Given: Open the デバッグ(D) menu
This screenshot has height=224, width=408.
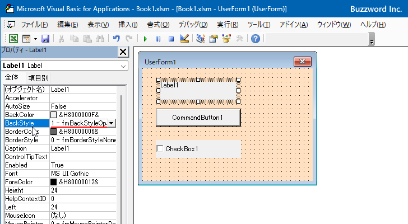Looking at the screenshot, I should tap(193, 25).
